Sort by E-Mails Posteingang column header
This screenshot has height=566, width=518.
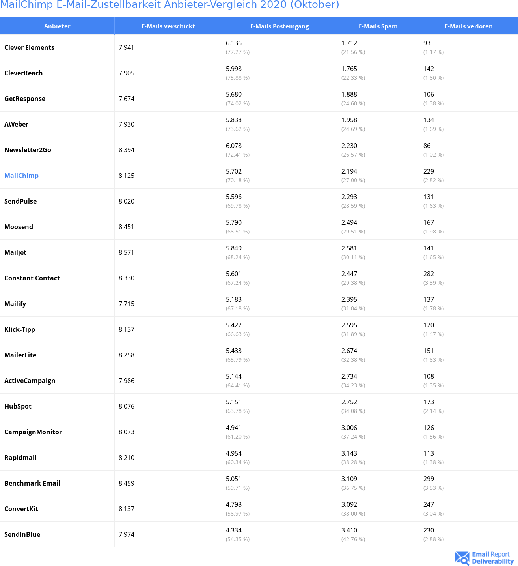coord(279,26)
